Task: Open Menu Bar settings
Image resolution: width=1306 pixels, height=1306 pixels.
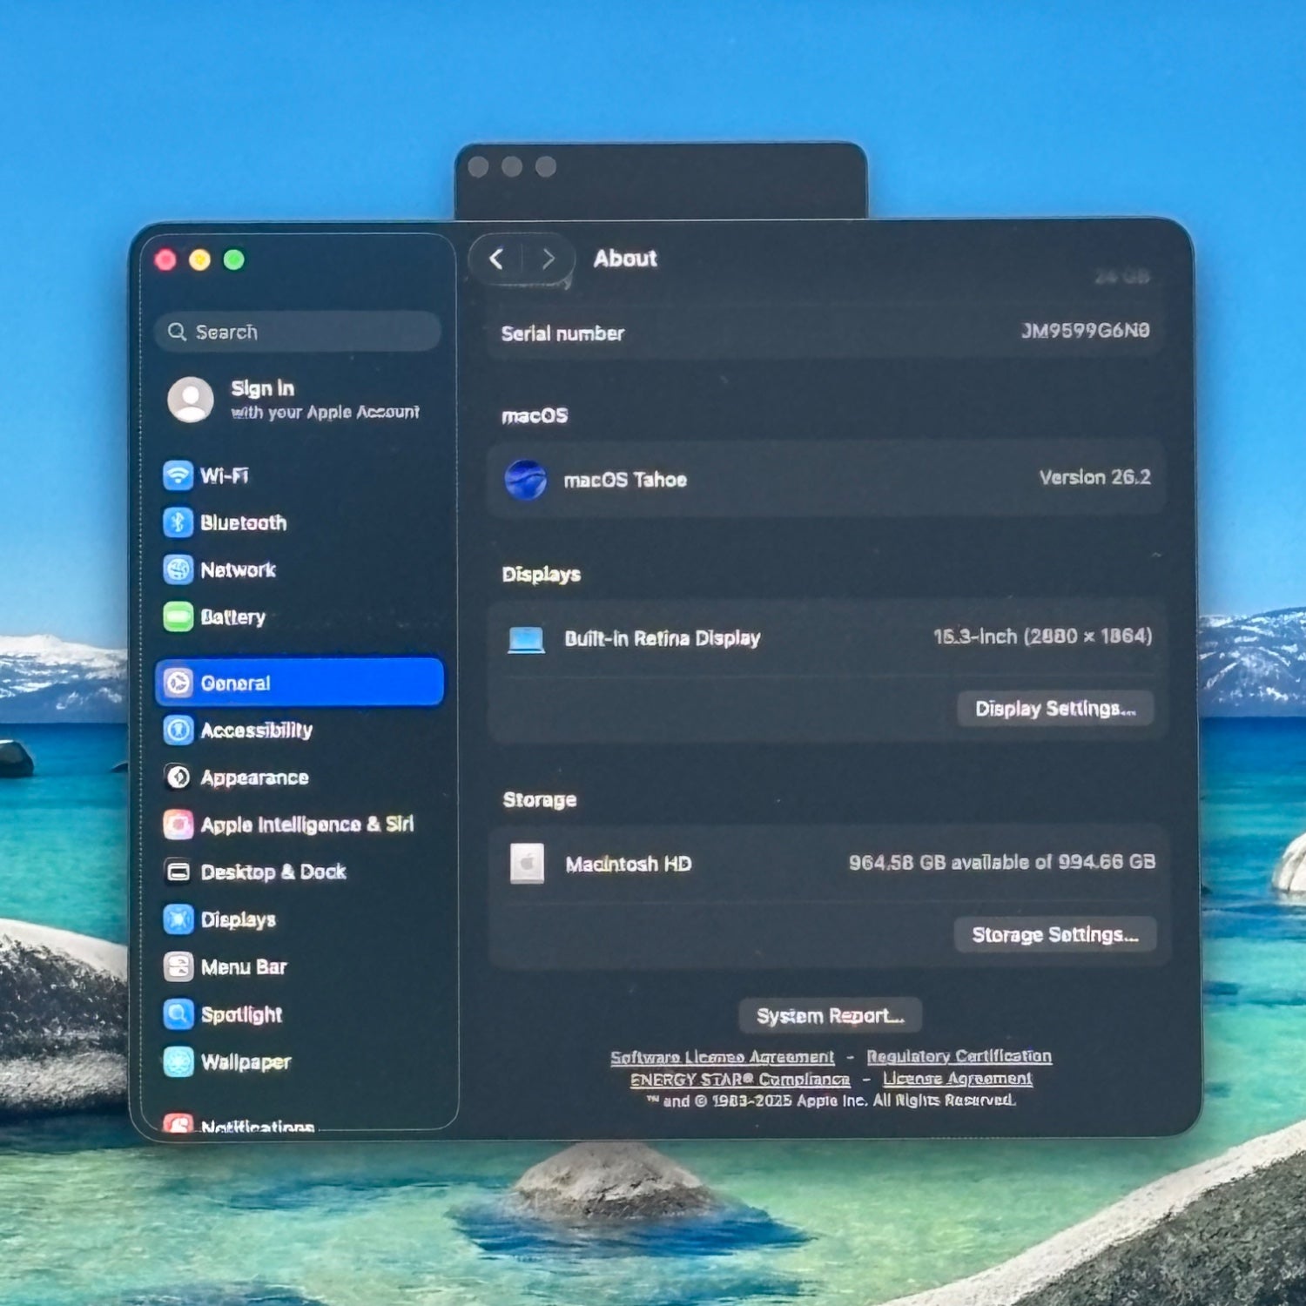Action: point(243,966)
